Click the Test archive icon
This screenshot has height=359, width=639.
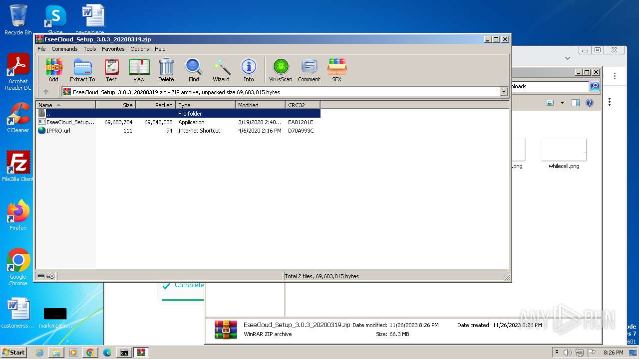click(111, 70)
